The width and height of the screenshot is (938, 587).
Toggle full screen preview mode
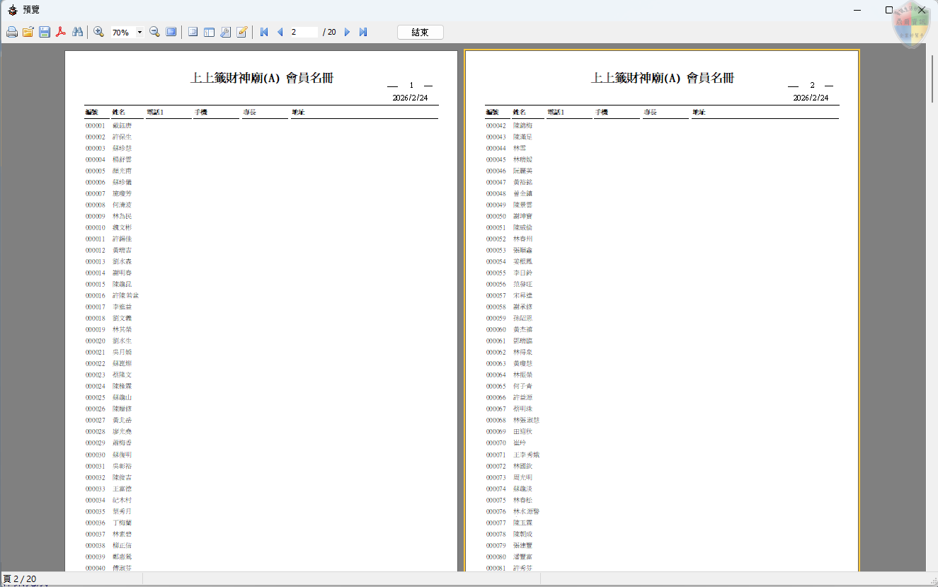[x=171, y=32]
